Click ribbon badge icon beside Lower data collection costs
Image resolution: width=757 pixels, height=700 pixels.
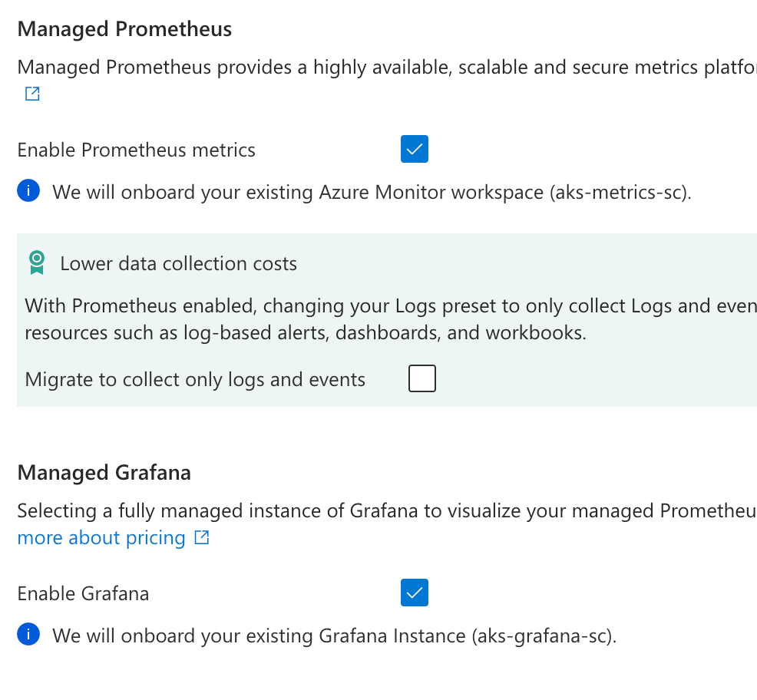(37, 263)
